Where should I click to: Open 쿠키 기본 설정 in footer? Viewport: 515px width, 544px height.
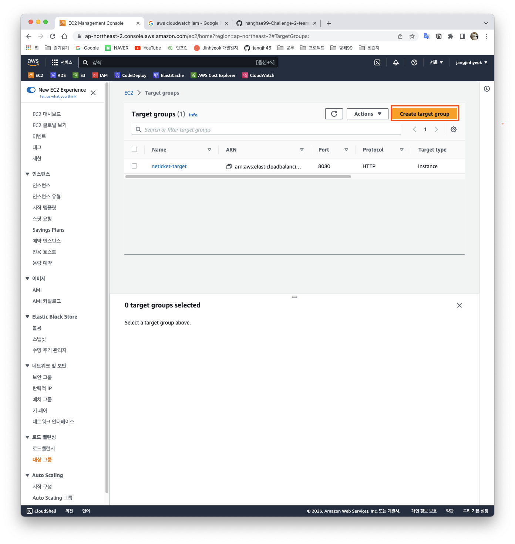476,511
